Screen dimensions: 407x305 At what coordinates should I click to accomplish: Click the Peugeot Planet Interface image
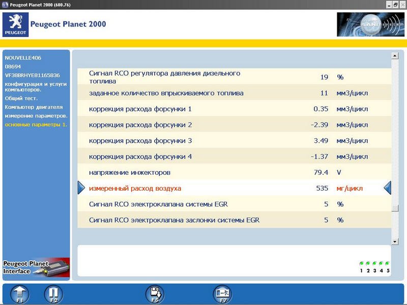pos(36,267)
